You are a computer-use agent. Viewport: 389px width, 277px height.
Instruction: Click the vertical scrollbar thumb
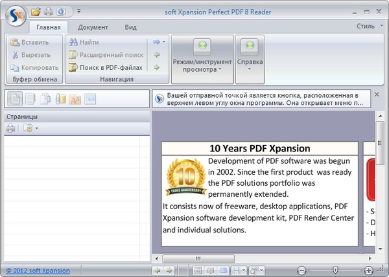[x=380, y=143]
